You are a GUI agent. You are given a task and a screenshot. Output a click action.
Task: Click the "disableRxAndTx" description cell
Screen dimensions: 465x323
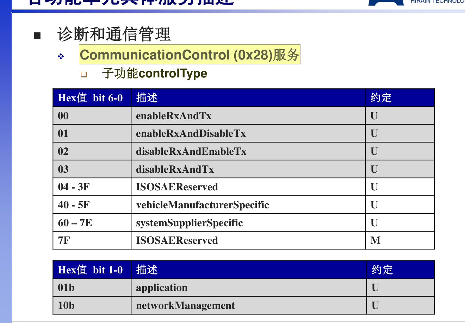pos(248,169)
